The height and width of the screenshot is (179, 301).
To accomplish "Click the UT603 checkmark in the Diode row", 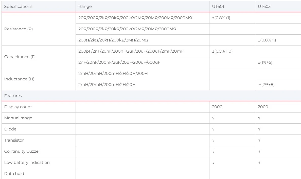I will coord(259,129).
